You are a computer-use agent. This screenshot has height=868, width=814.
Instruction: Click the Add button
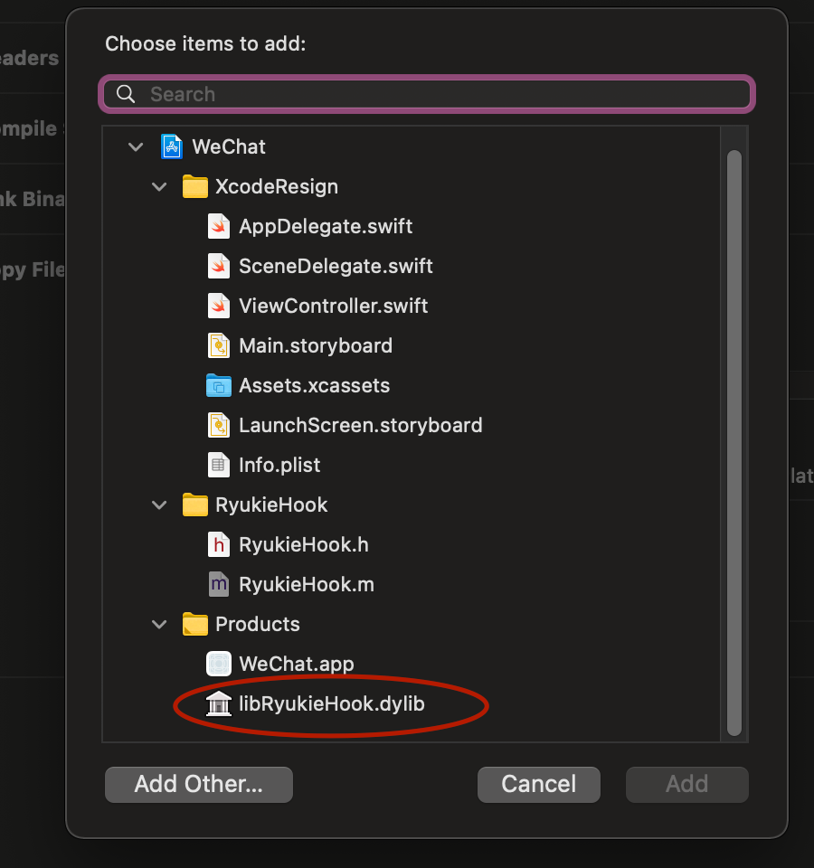(687, 785)
